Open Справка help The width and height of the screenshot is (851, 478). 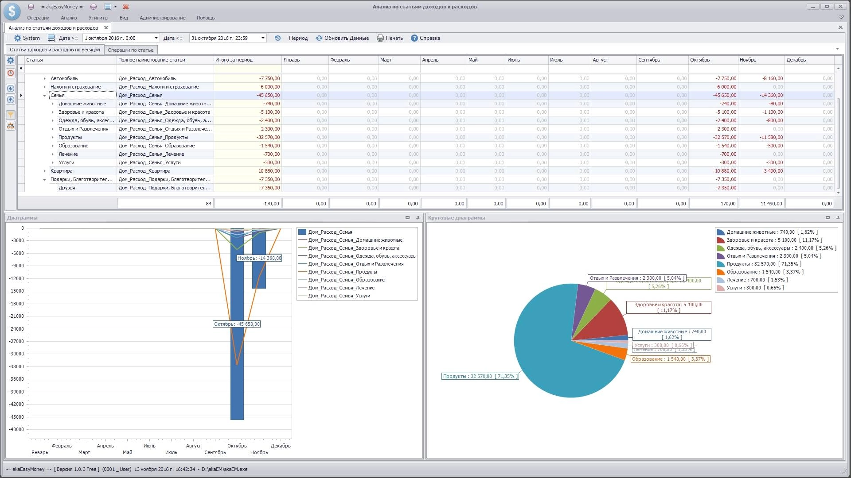tap(425, 38)
